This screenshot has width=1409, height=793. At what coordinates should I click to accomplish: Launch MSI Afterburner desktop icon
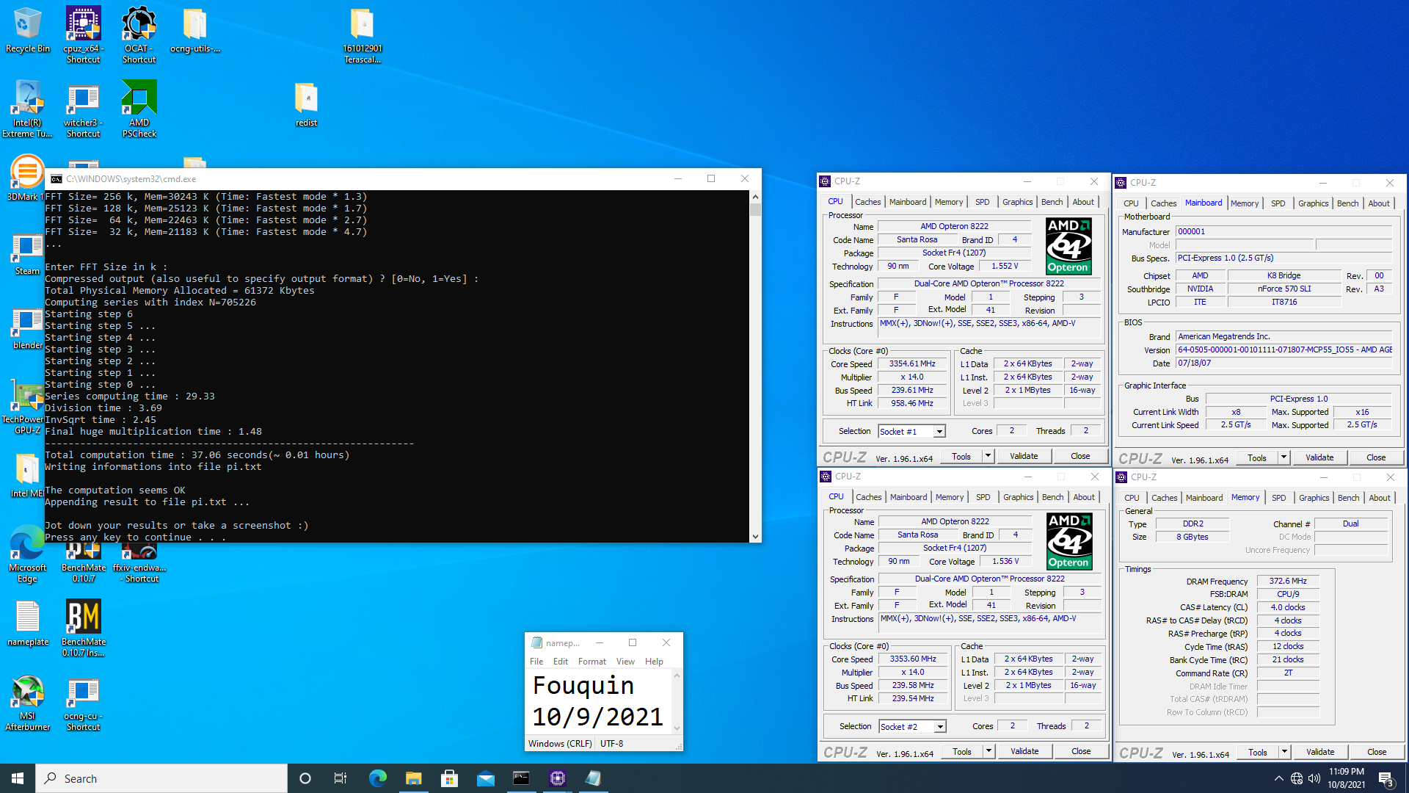(x=27, y=703)
